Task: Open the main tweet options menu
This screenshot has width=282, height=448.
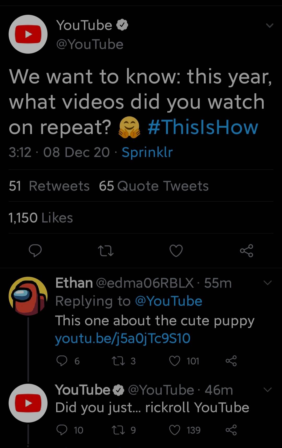Action: [269, 25]
